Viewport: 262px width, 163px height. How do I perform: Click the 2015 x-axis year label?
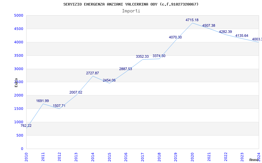click(109, 157)
